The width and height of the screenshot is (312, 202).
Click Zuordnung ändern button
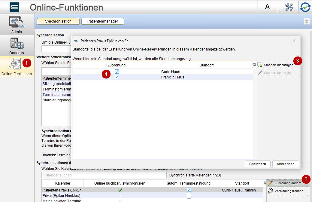288,183
